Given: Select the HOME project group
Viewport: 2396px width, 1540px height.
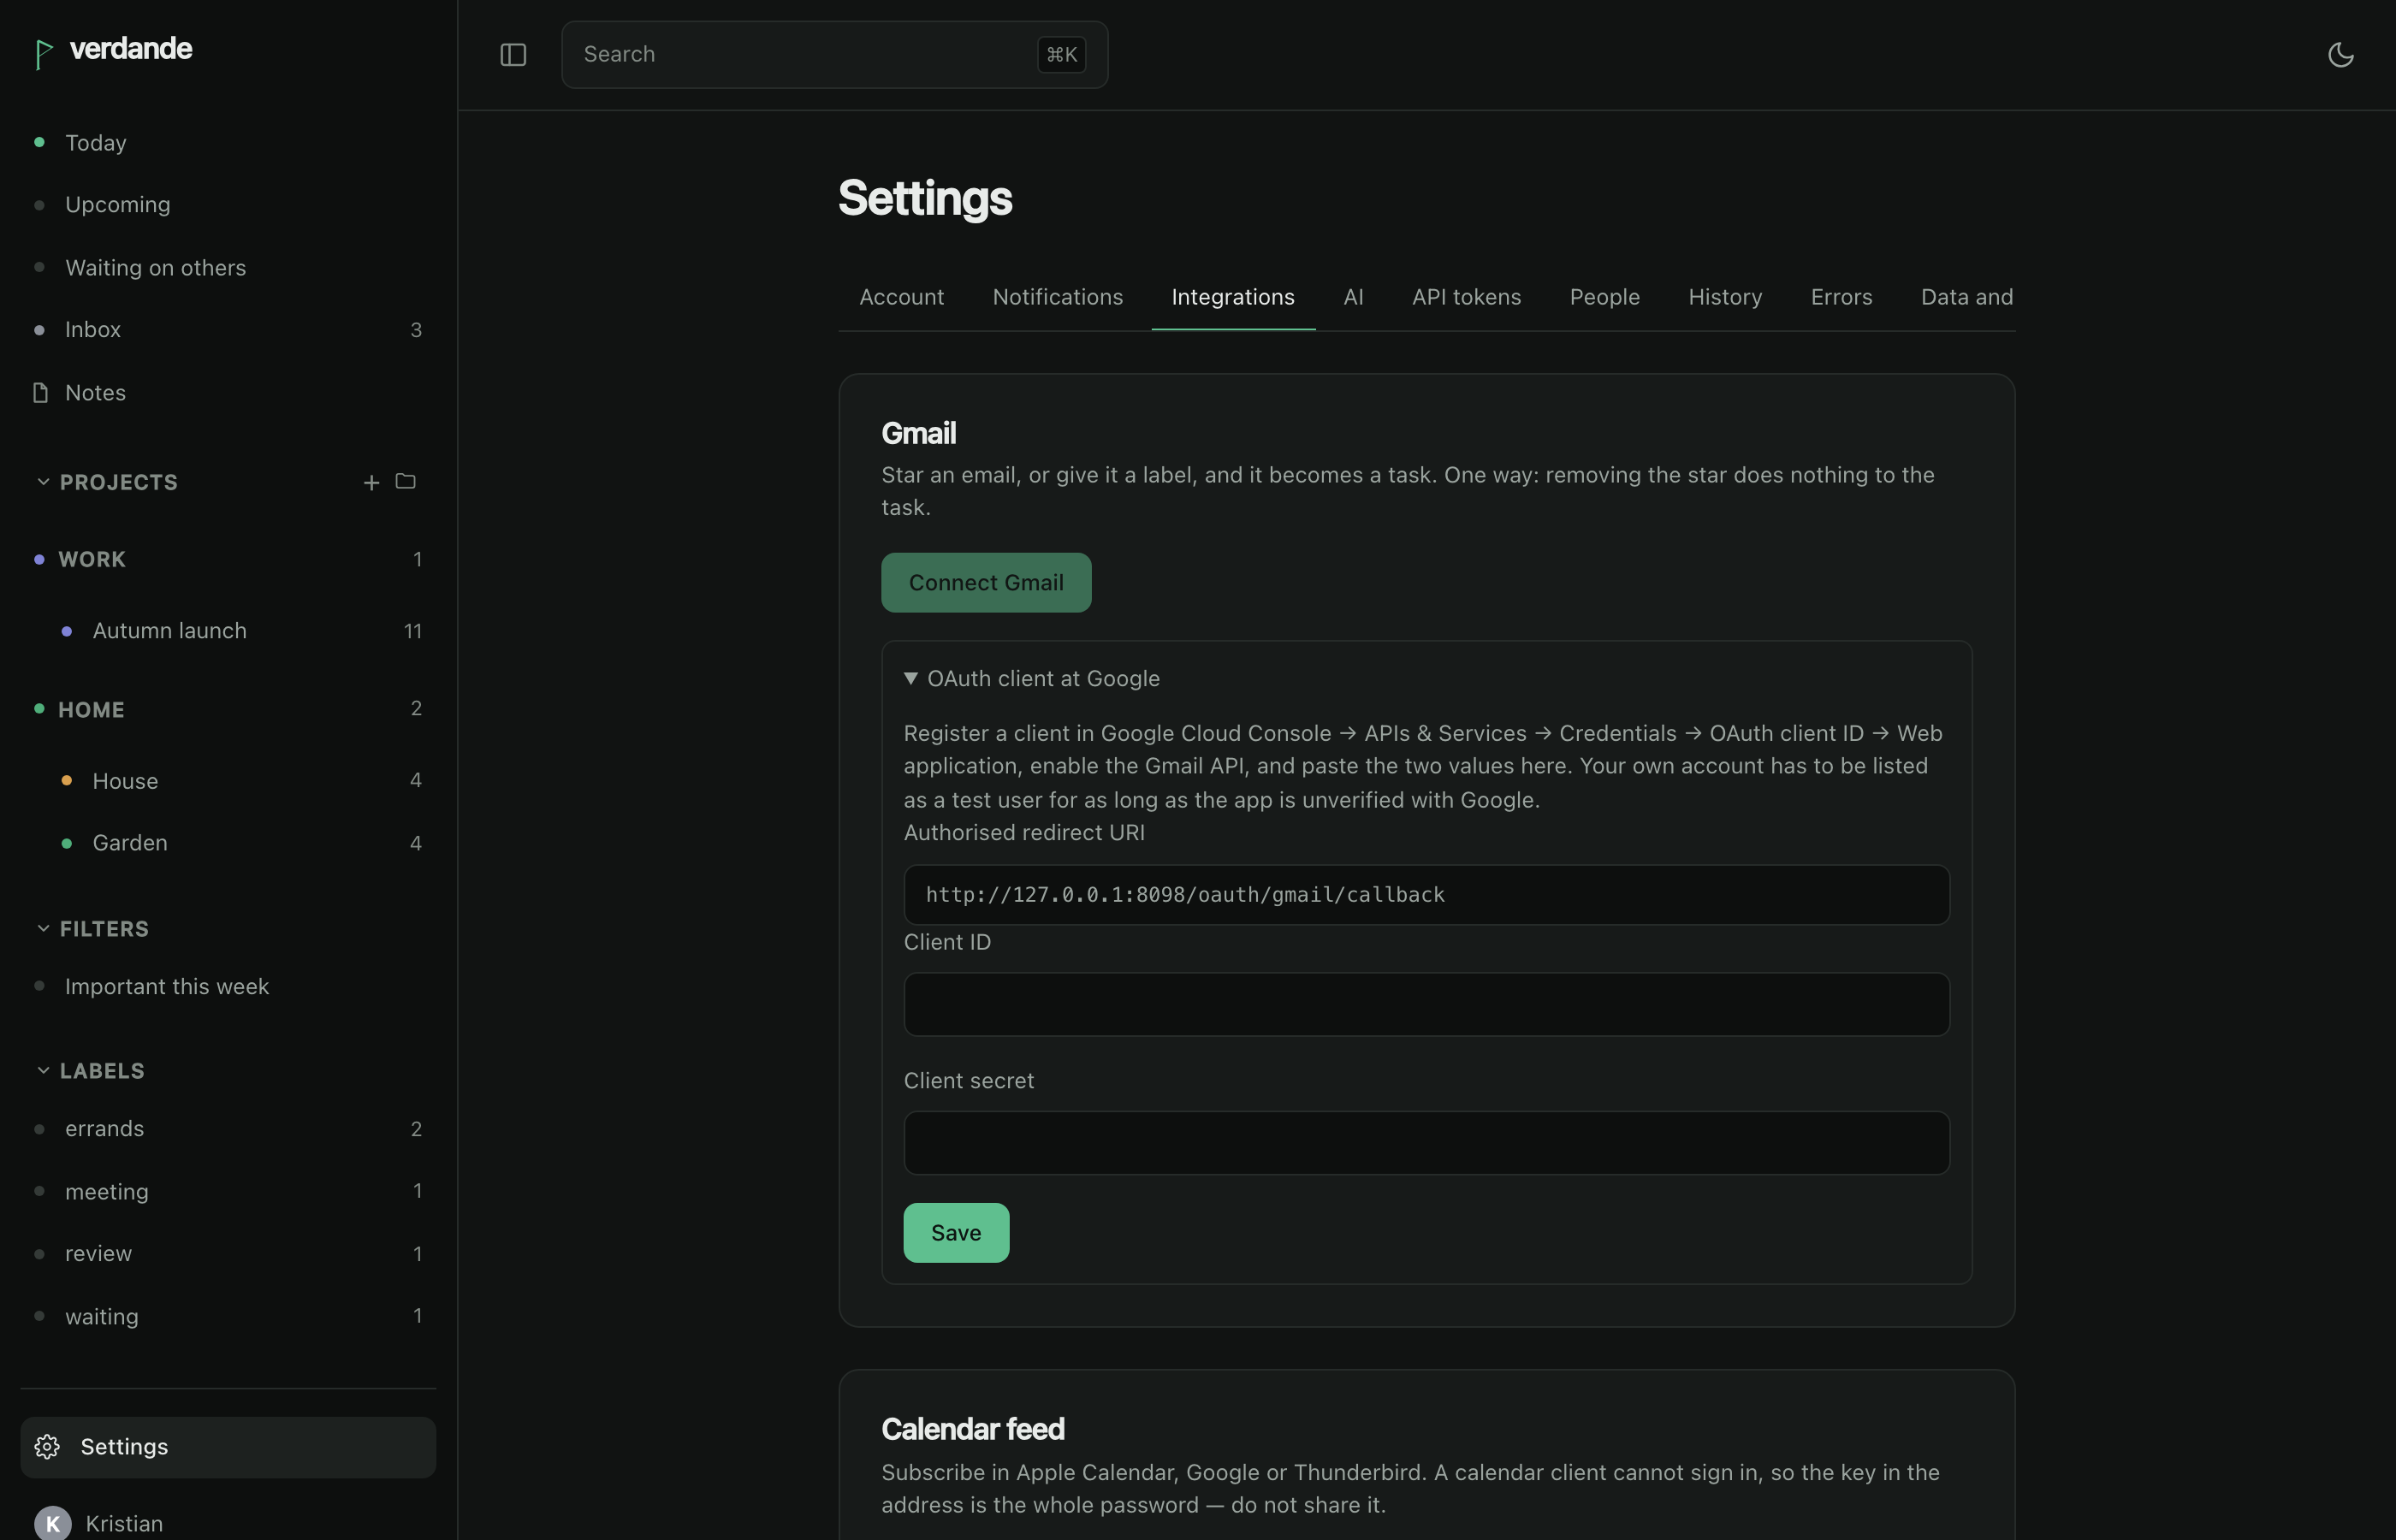Looking at the screenshot, I should pyautogui.click(x=228, y=709).
